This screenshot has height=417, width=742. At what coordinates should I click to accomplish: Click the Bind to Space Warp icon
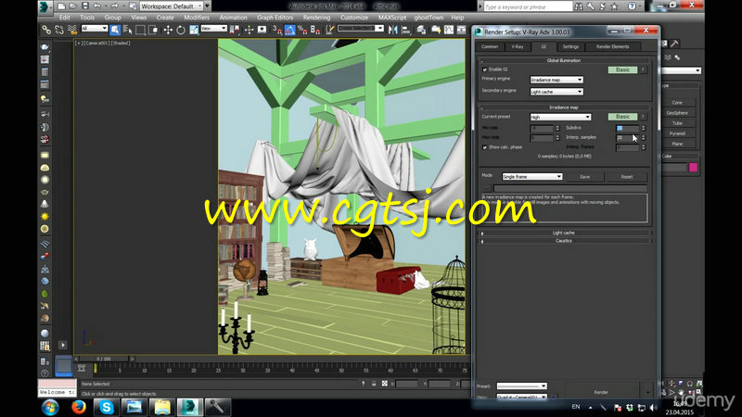72,30
